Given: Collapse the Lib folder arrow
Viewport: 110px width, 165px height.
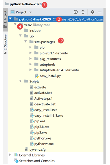Looking at the screenshot, I should click(21, 36).
